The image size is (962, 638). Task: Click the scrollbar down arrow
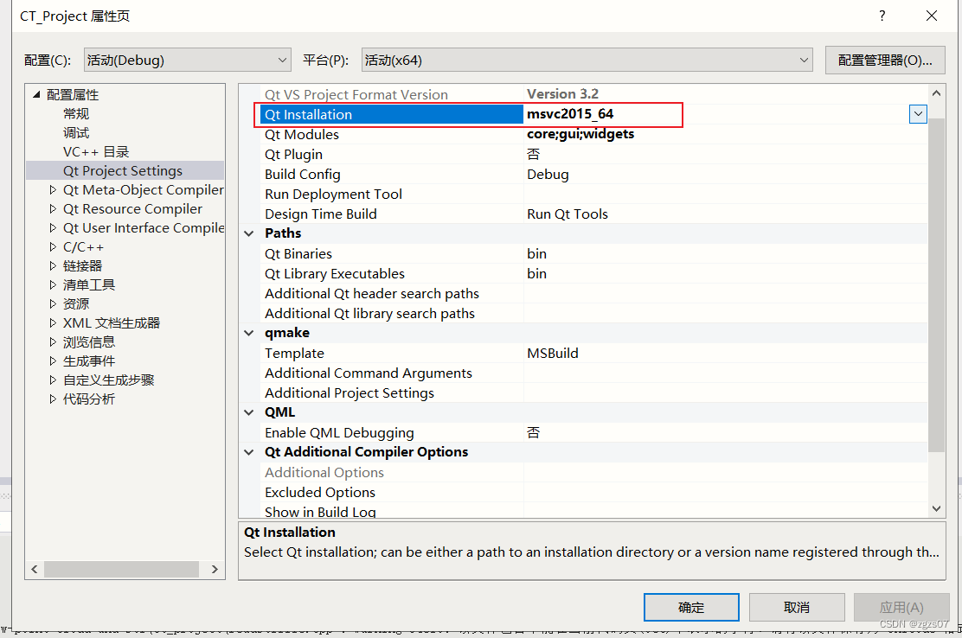tap(937, 508)
